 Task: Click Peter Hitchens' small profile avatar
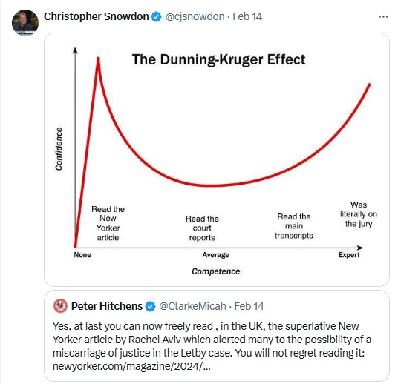coord(60,306)
